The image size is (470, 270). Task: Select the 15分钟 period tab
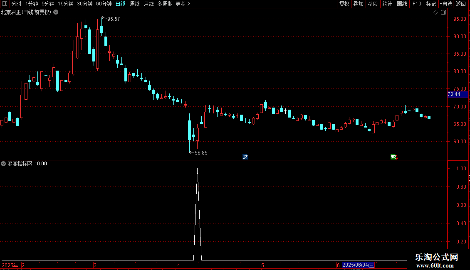coord(65,4)
